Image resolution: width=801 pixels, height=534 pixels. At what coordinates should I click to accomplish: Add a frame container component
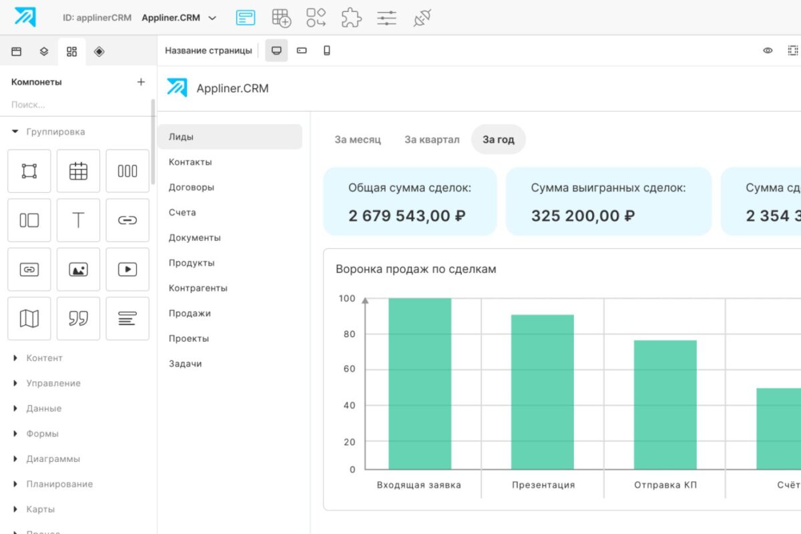(29, 171)
